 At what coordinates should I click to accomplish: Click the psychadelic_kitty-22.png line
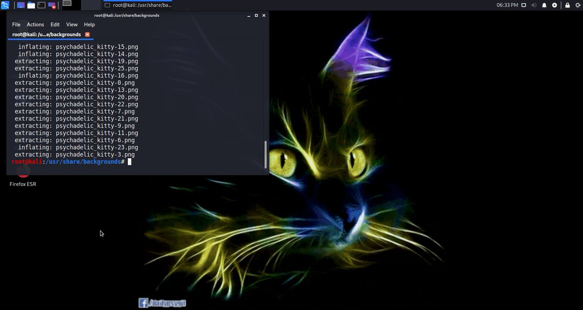(76, 104)
